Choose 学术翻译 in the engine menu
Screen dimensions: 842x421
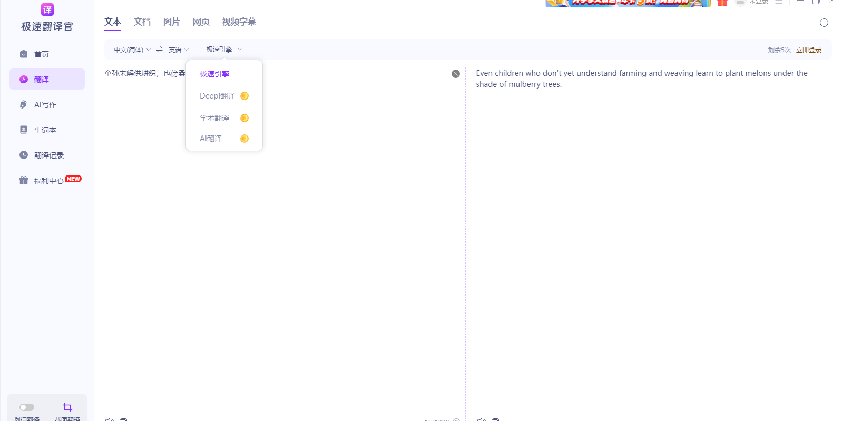[x=214, y=118]
